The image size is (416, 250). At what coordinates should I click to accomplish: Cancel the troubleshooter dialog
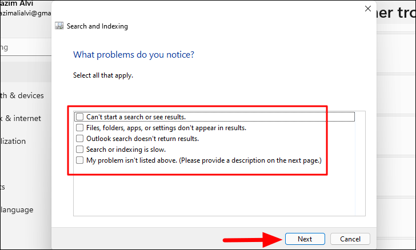(350, 239)
